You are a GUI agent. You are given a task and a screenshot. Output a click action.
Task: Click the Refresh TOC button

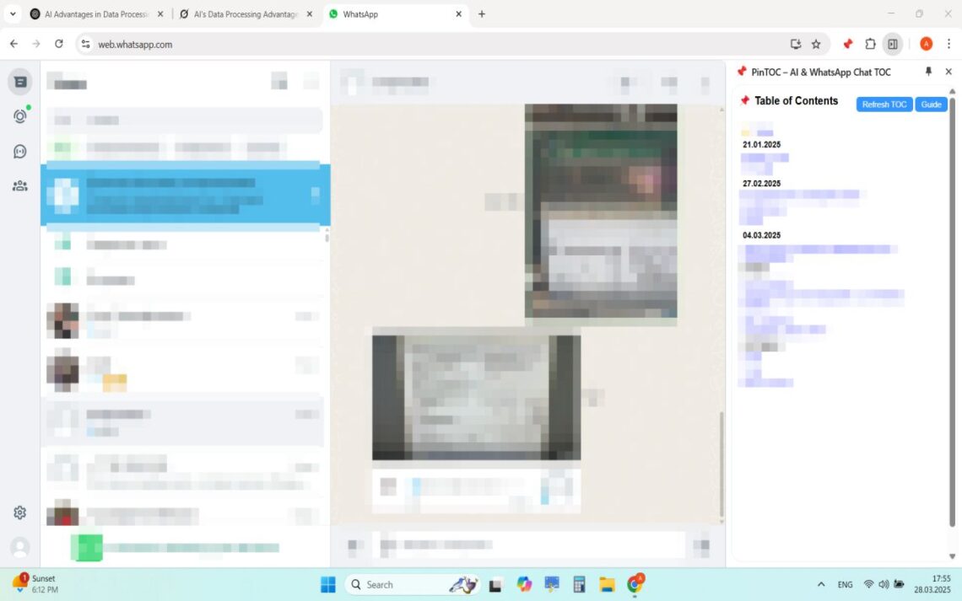884,104
